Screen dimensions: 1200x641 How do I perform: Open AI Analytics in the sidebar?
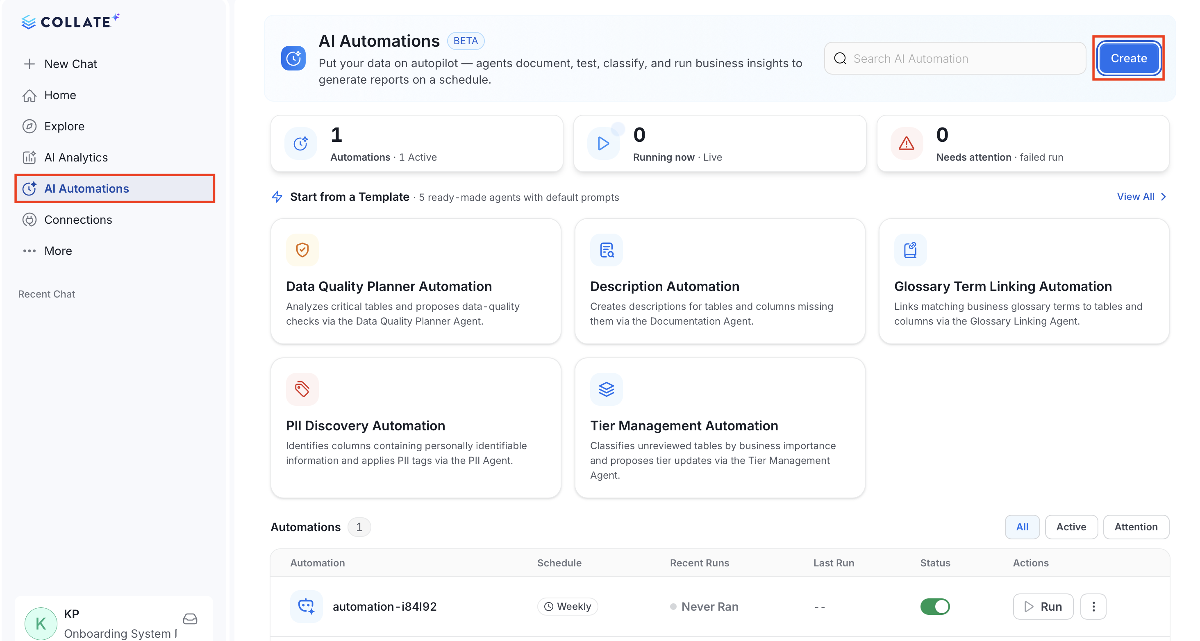(x=115, y=157)
